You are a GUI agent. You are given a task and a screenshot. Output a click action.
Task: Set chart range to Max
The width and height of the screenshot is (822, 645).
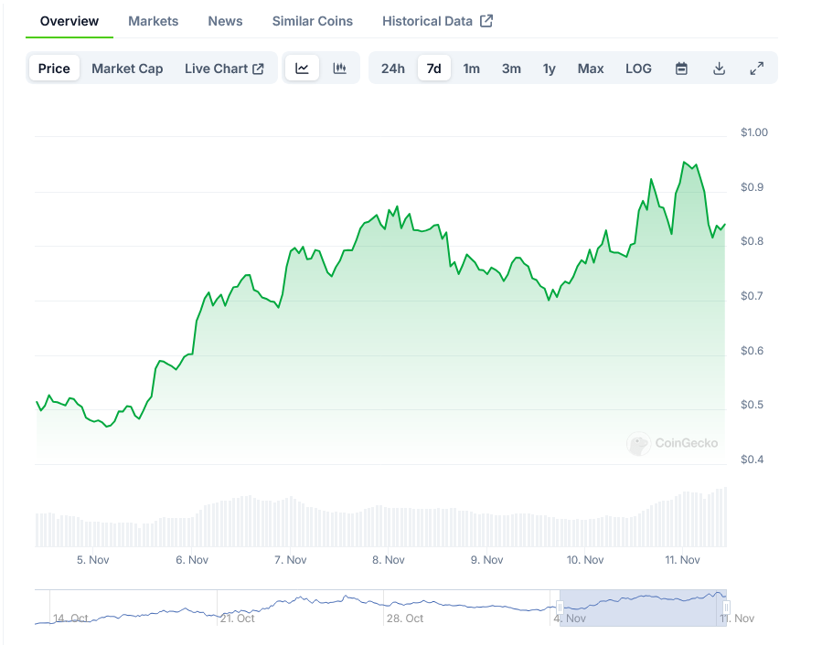(591, 69)
